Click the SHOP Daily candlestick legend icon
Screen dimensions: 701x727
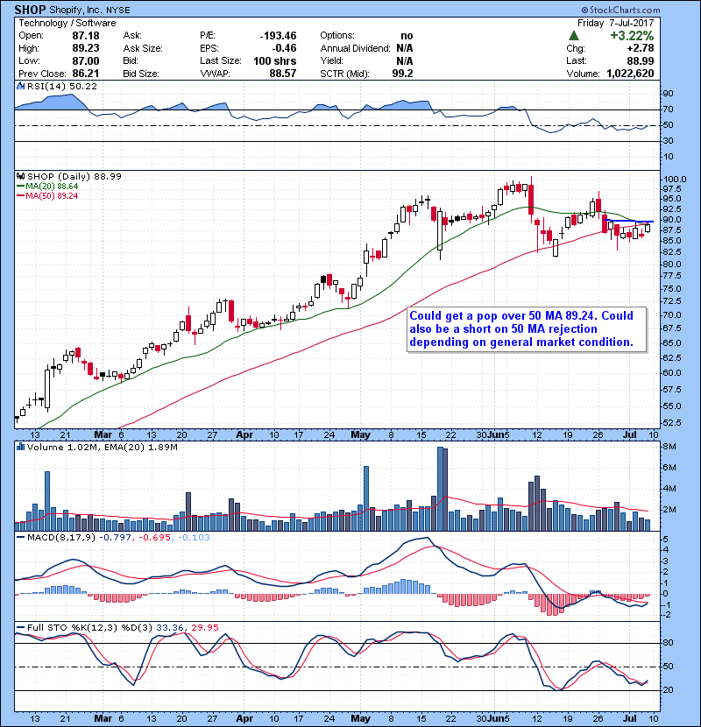tap(21, 176)
